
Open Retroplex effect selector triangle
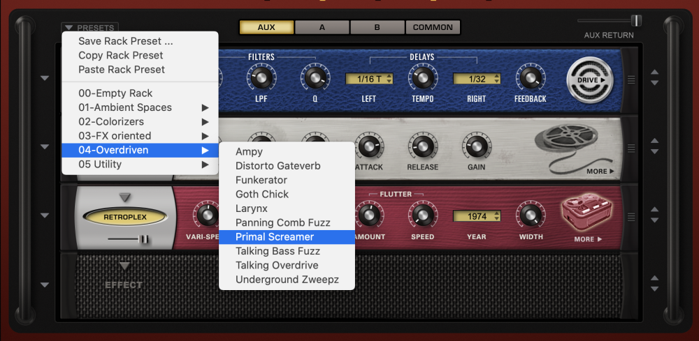tap(125, 197)
